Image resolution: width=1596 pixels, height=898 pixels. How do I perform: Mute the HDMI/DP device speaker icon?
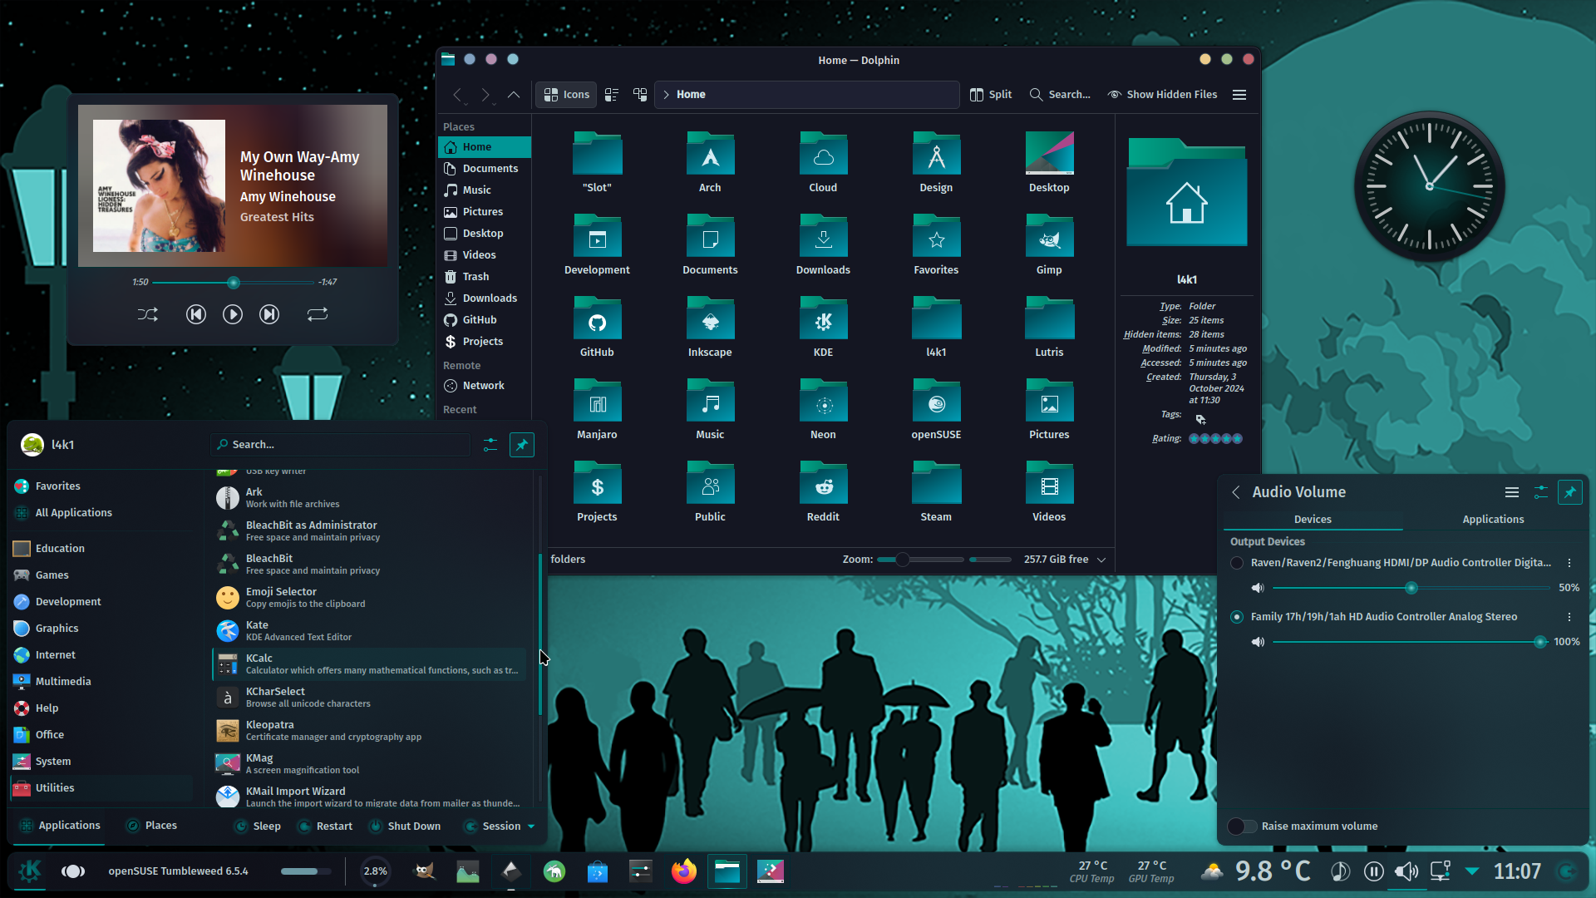1258,588
